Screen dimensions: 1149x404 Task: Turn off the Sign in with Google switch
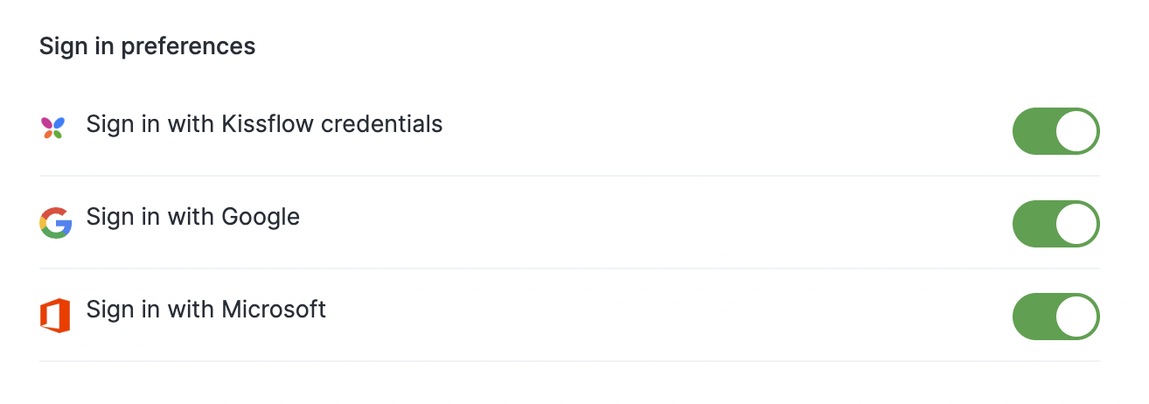click(x=1055, y=224)
